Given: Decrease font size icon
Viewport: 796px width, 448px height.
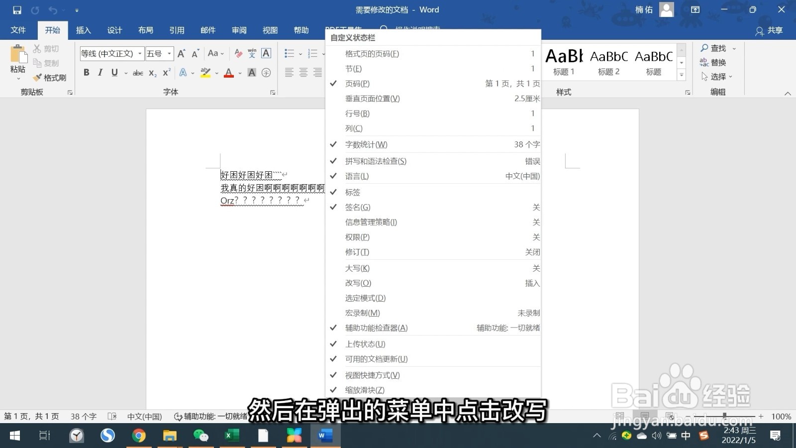Looking at the screenshot, I should (x=196, y=53).
